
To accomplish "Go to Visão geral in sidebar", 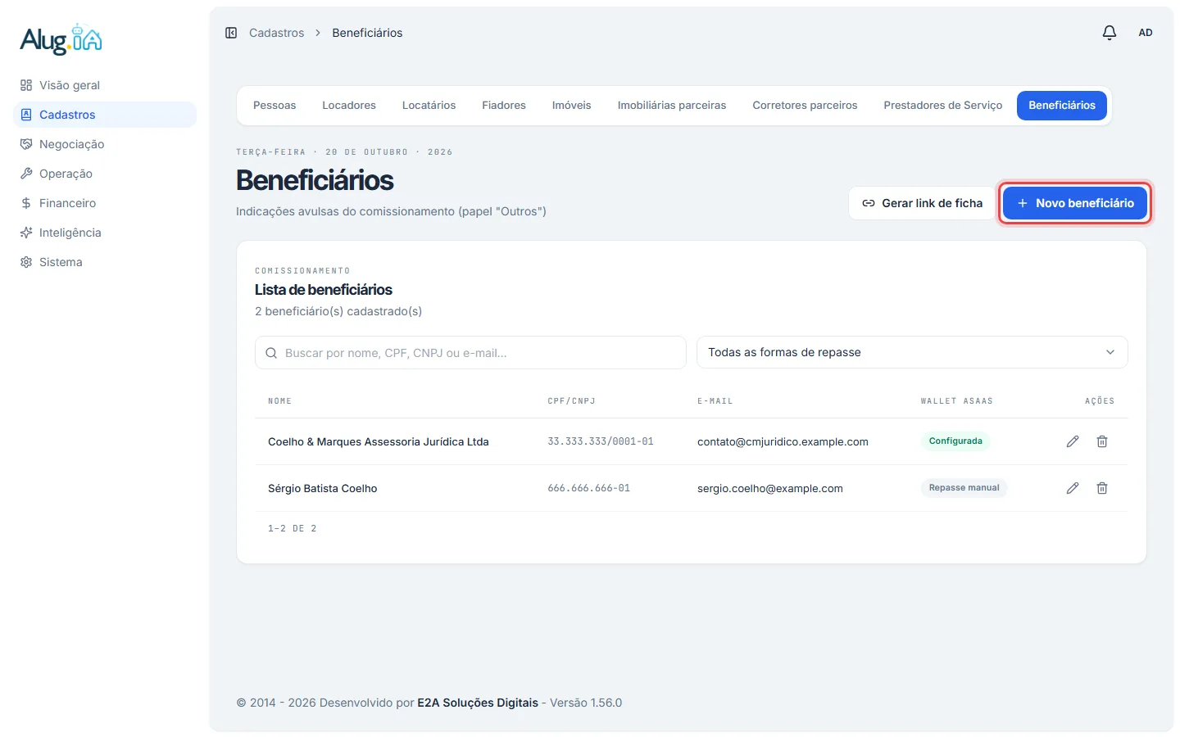I will 105,85.
